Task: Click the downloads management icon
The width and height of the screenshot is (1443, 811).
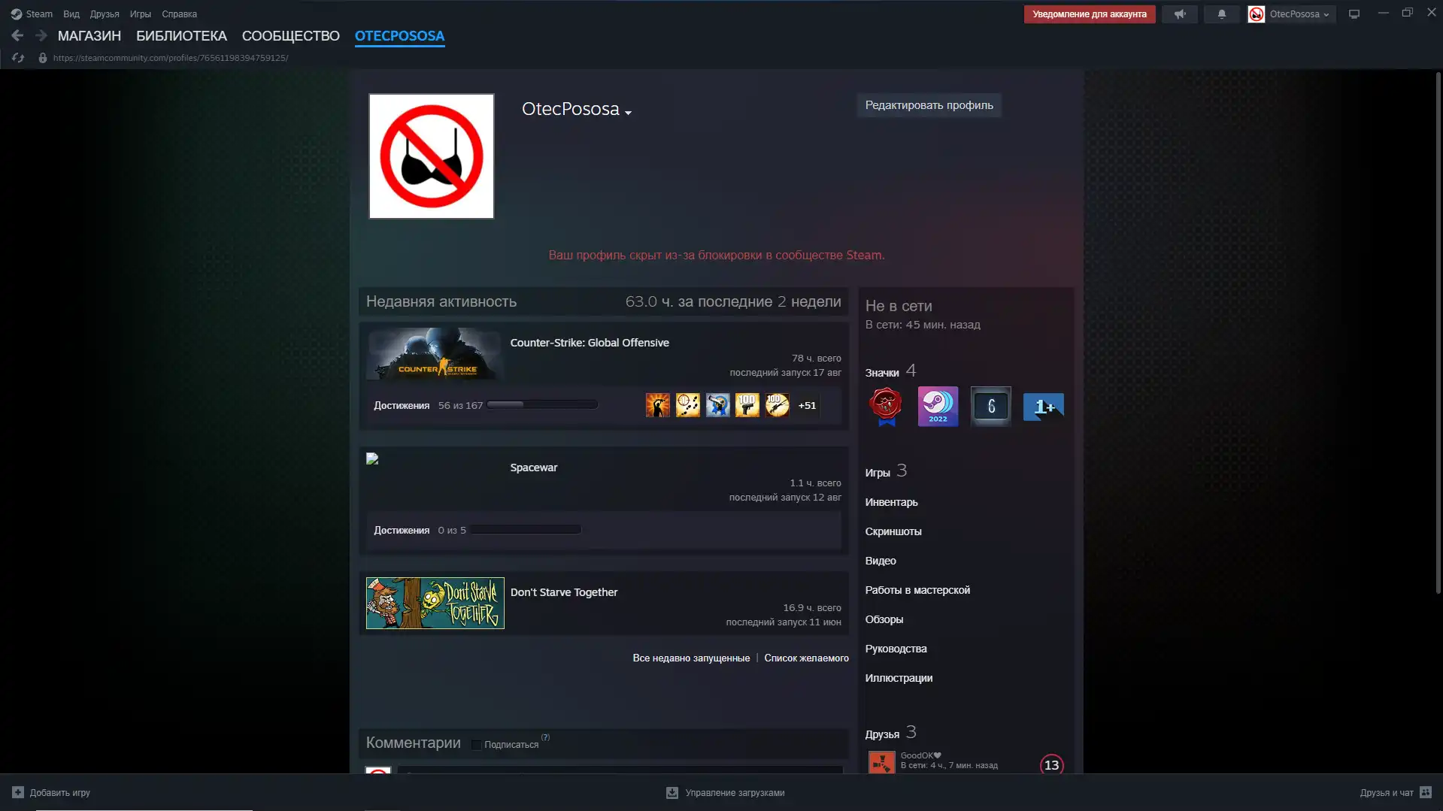Action: click(672, 792)
